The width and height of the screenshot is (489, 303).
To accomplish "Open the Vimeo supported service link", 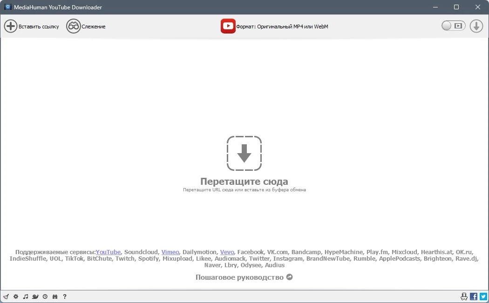I will 170,252.
